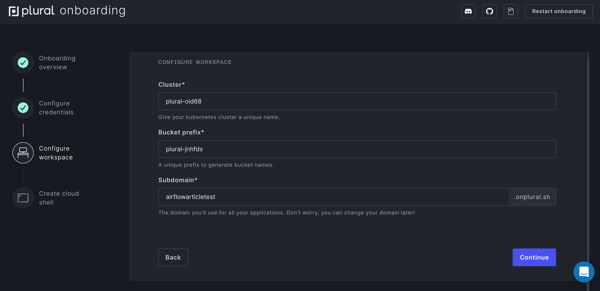Click the Create cloud shell terminal icon
The width and height of the screenshot is (600, 291).
23,198
